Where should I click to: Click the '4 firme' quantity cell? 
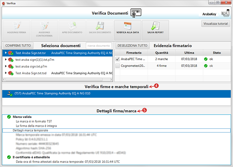click(162, 66)
